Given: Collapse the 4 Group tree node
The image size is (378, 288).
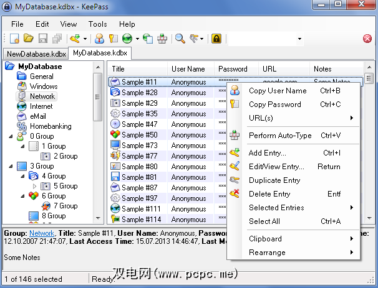Looking at the screenshot, I should pyautogui.click(x=22, y=176).
